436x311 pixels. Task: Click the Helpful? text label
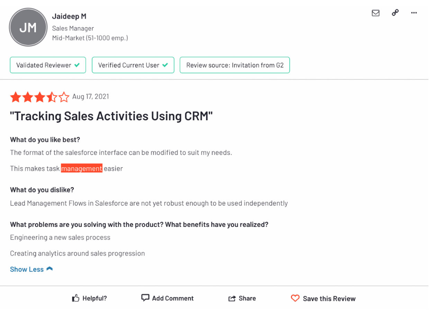(x=94, y=299)
